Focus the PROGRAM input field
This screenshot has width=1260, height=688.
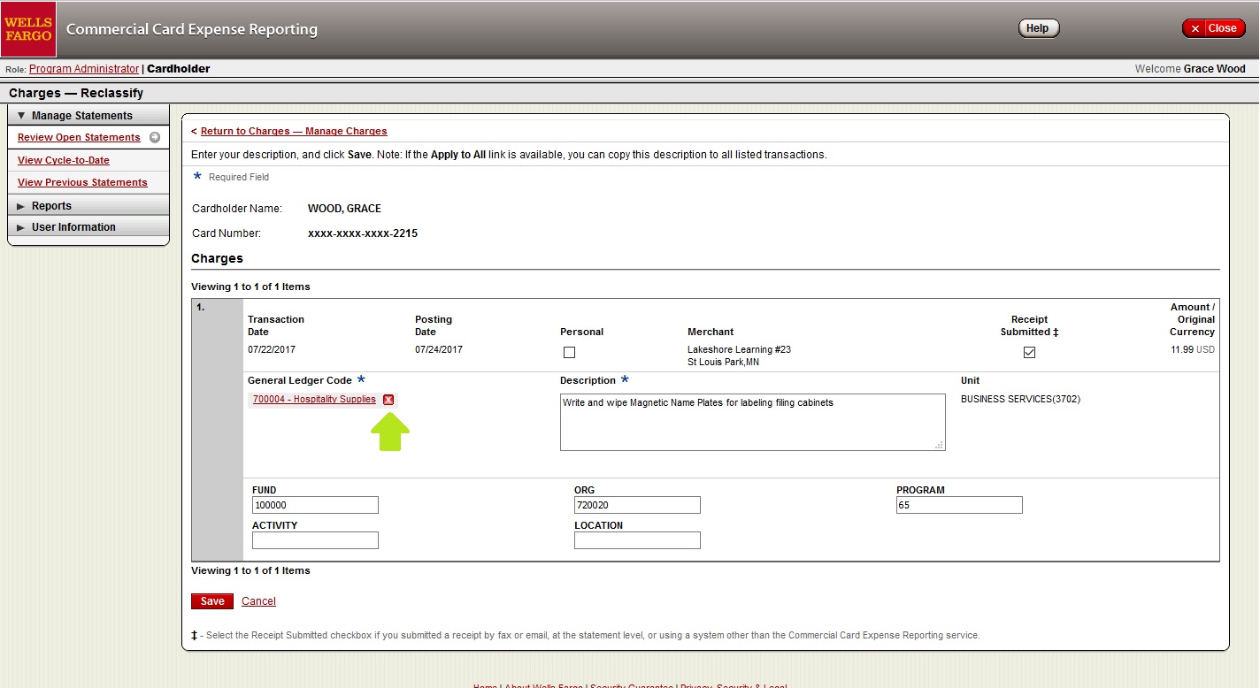959,505
